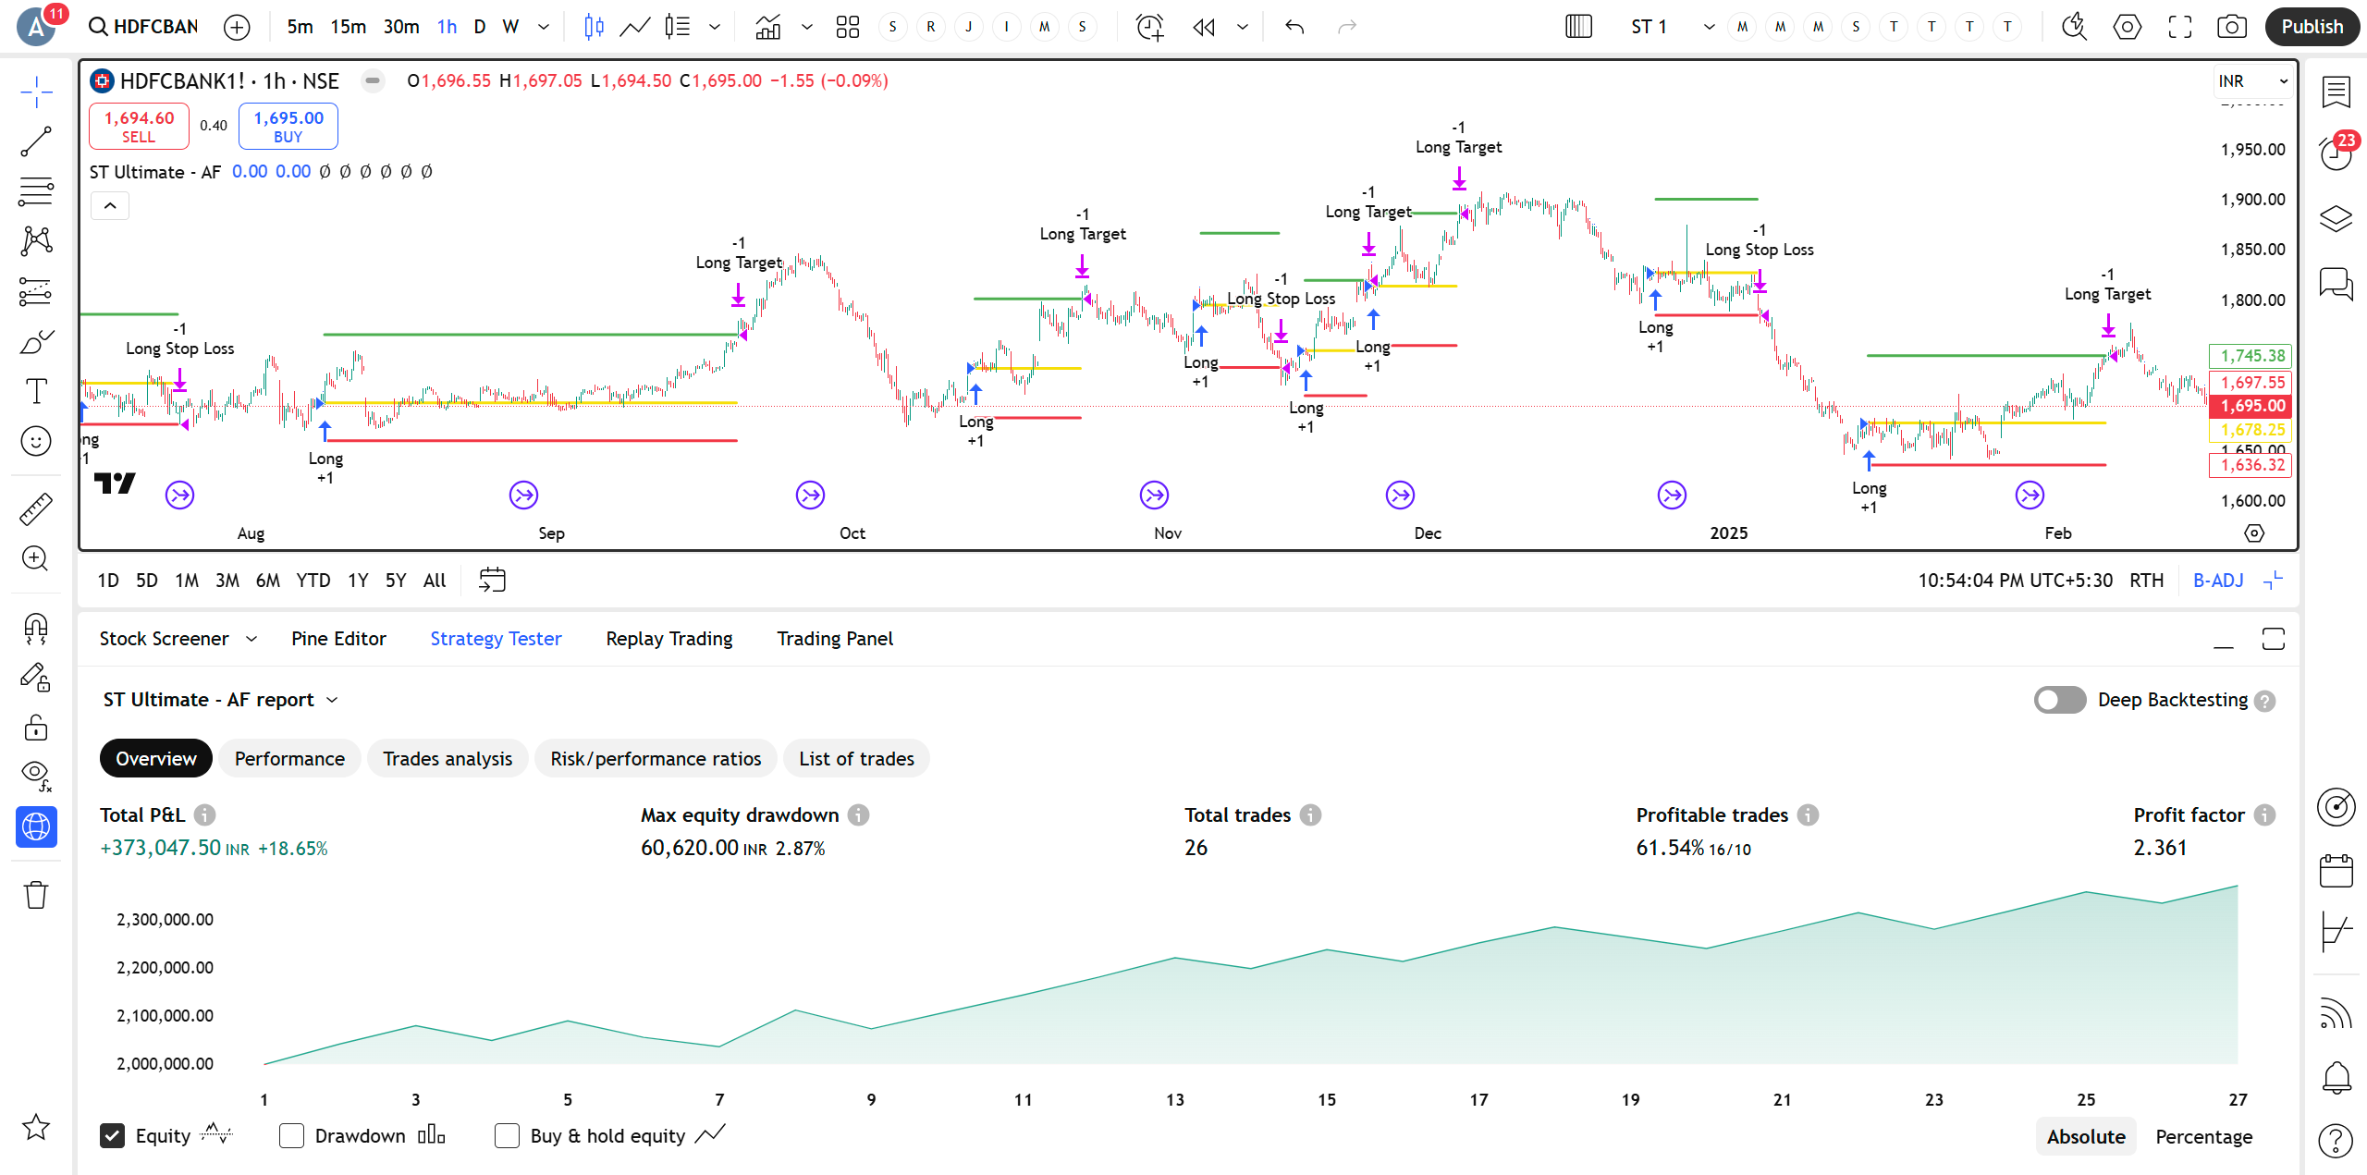Activate the zoom in tool
2367x1175 pixels.
[36, 558]
